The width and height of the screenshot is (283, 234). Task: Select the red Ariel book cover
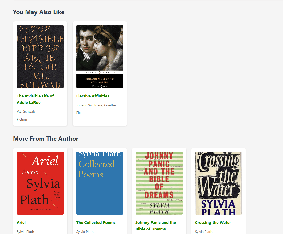(x=40, y=183)
